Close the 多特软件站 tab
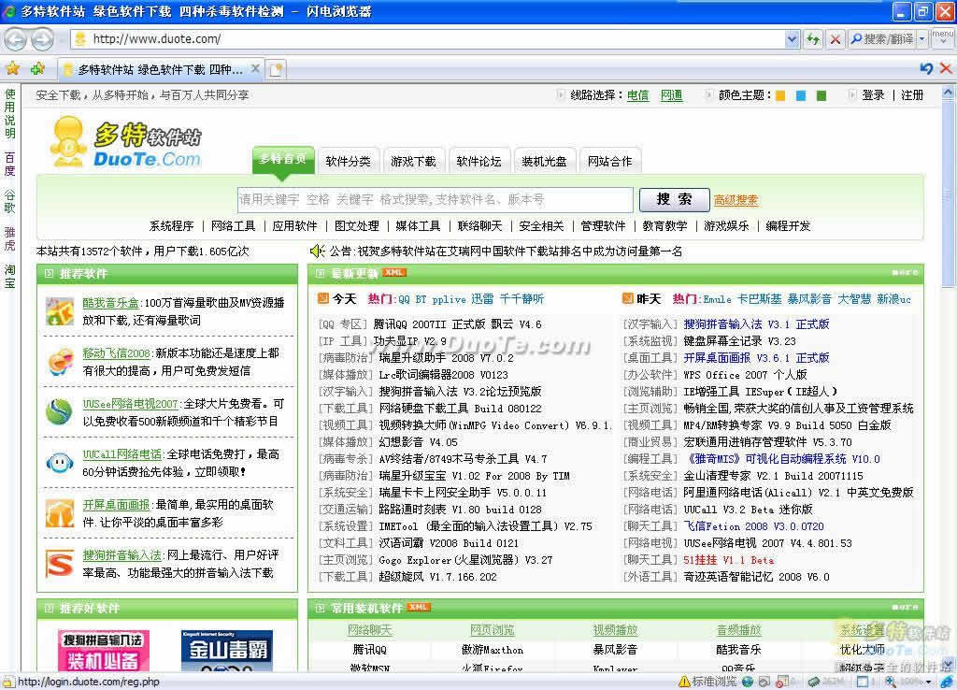Image resolution: width=957 pixels, height=690 pixels. click(x=256, y=68)
